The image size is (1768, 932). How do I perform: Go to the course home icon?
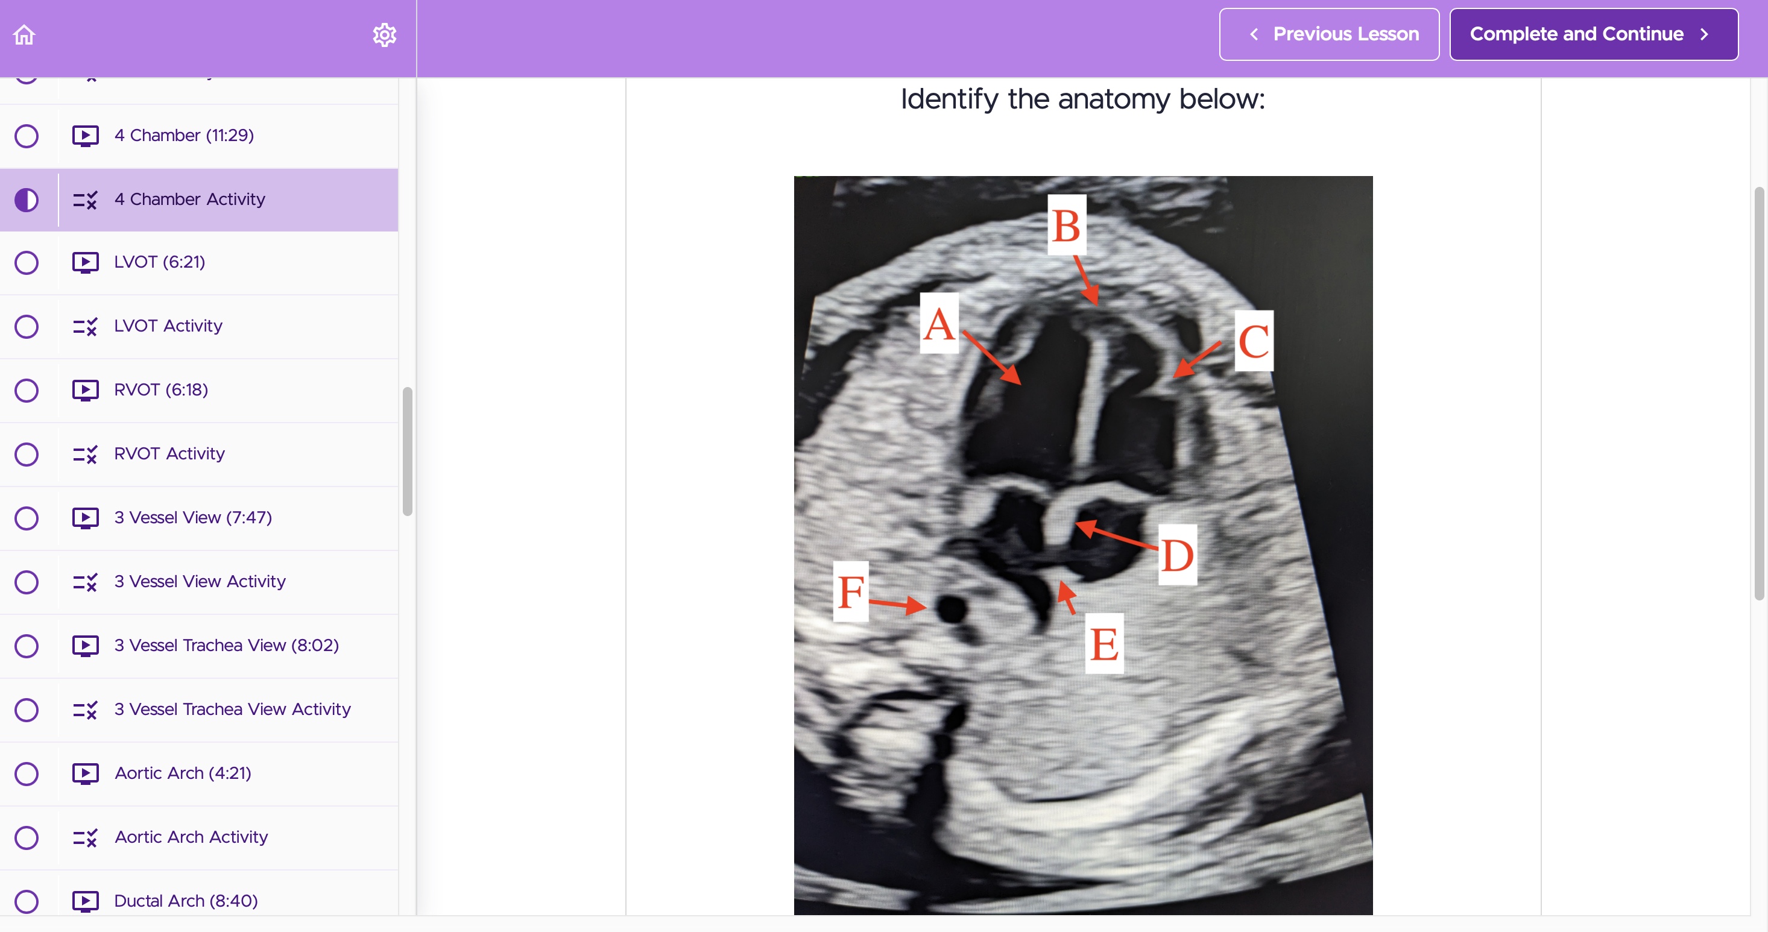point(24,34)
